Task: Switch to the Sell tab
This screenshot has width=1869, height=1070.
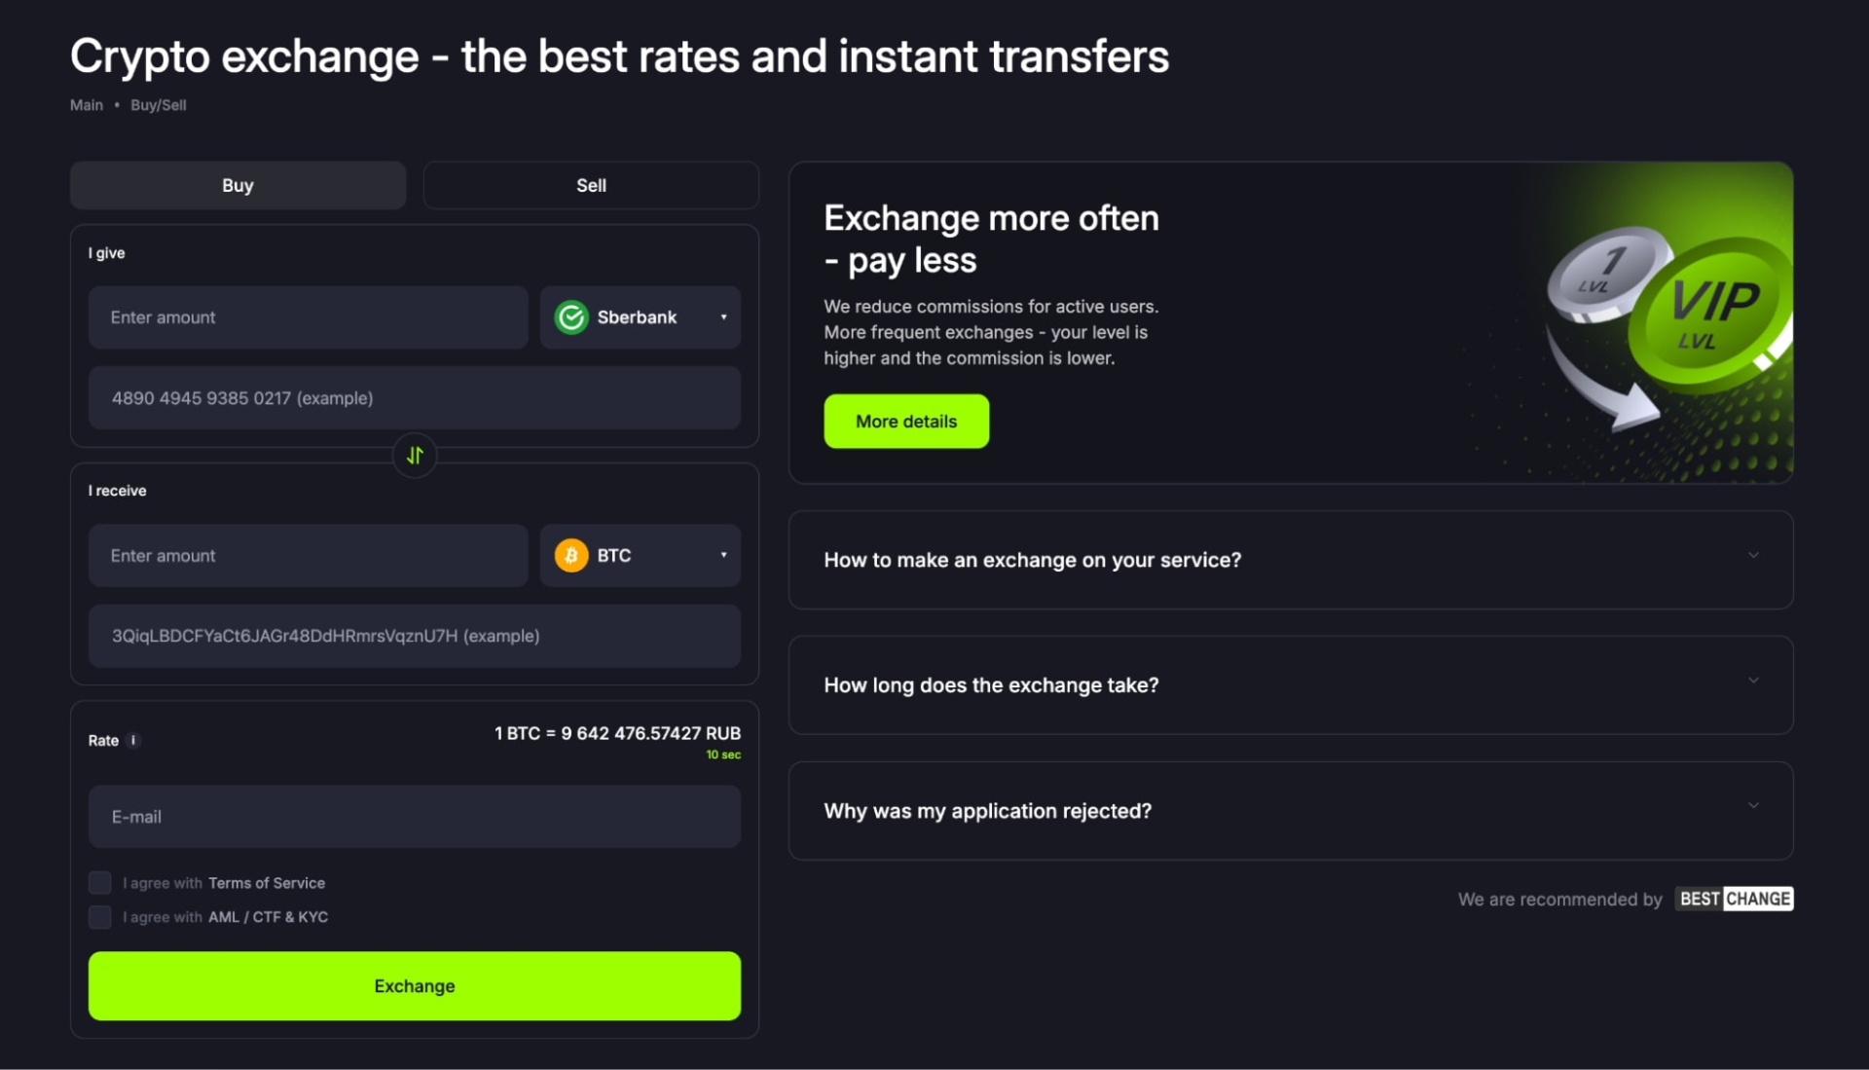Action: pyautogui.click(x=591, y=185)
